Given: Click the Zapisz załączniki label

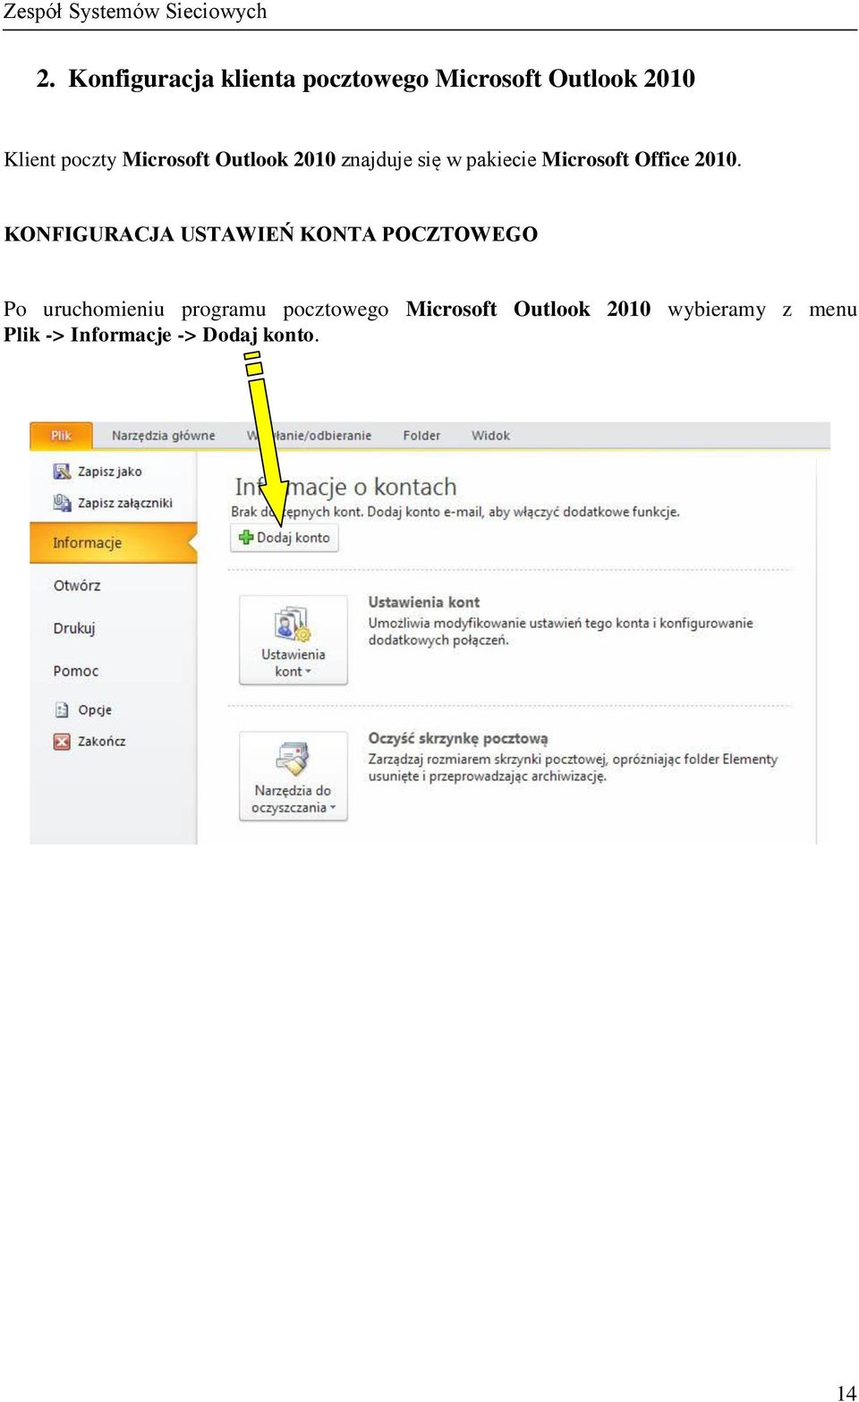Looking at the screenshot, I should [124, 503].
